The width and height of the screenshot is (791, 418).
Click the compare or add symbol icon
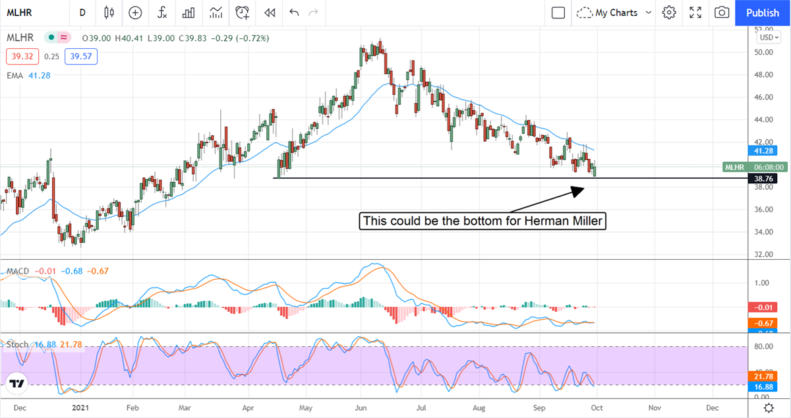(x=135, y=13)
